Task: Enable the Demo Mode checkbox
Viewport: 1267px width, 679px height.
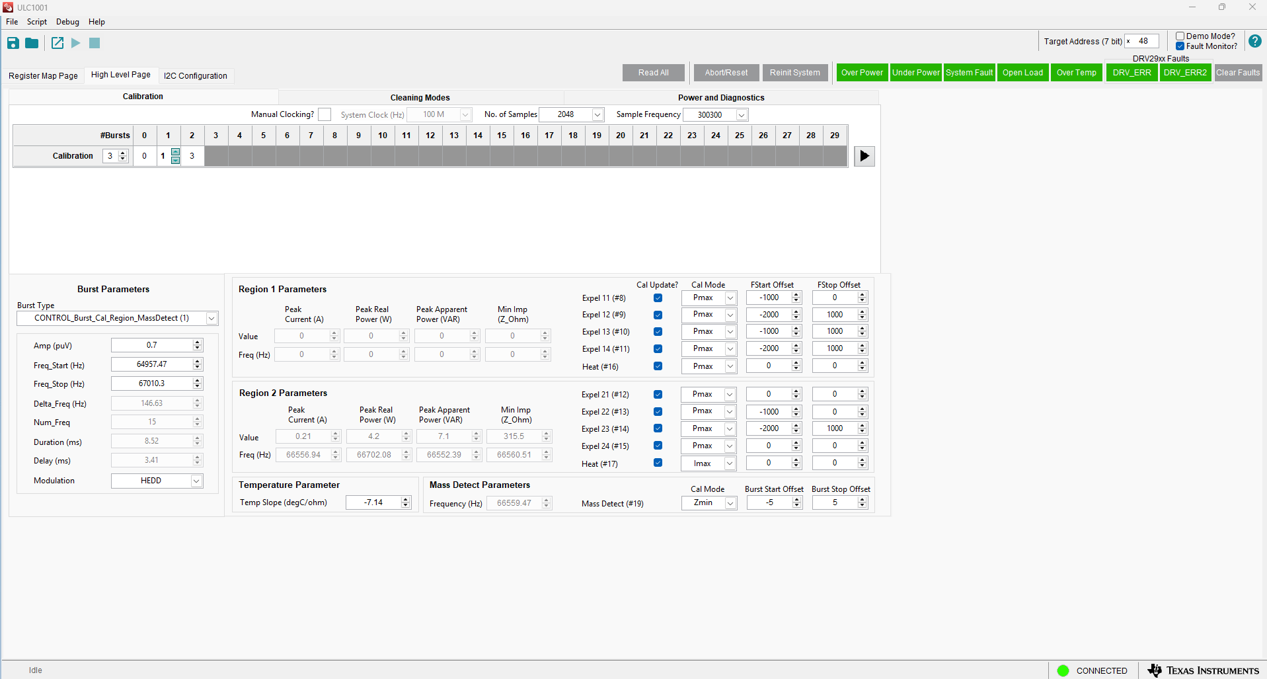Action: [x=1180, y=36]
